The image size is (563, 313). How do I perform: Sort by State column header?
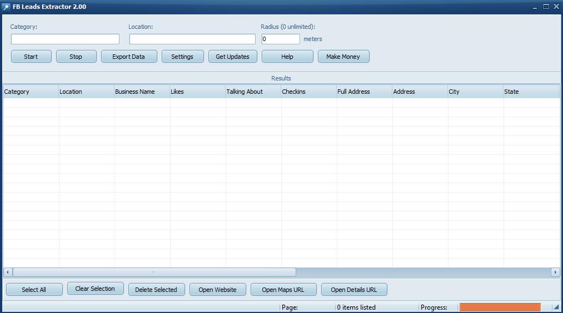point(531,92)
